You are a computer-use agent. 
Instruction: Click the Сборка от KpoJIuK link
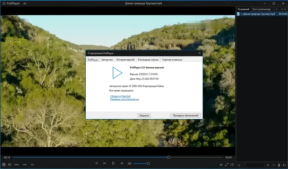120,96
